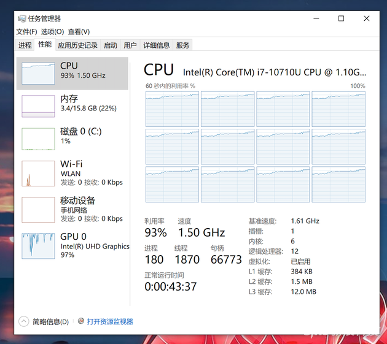This screenshot has width=387, height=344.
Task: Select the 磁盘 0 (C:) graph thumbnail
Action: pyautogui.click(x=38, y=139)
